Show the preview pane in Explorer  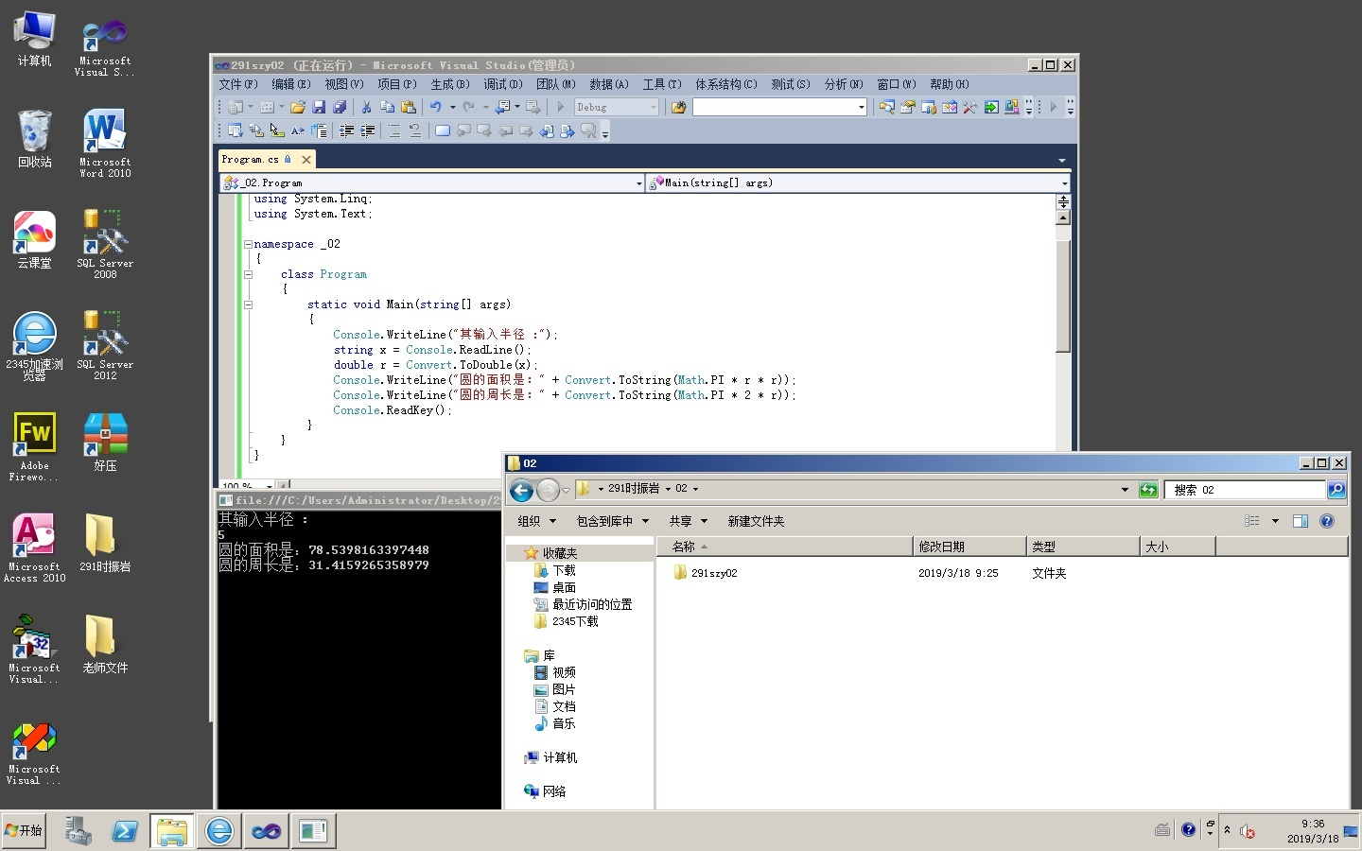tap(1301, 521)
